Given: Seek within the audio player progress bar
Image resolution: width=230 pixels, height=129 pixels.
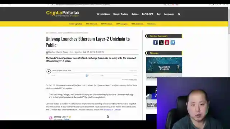Looking at the screenshot, I should (x=94, y=72).
